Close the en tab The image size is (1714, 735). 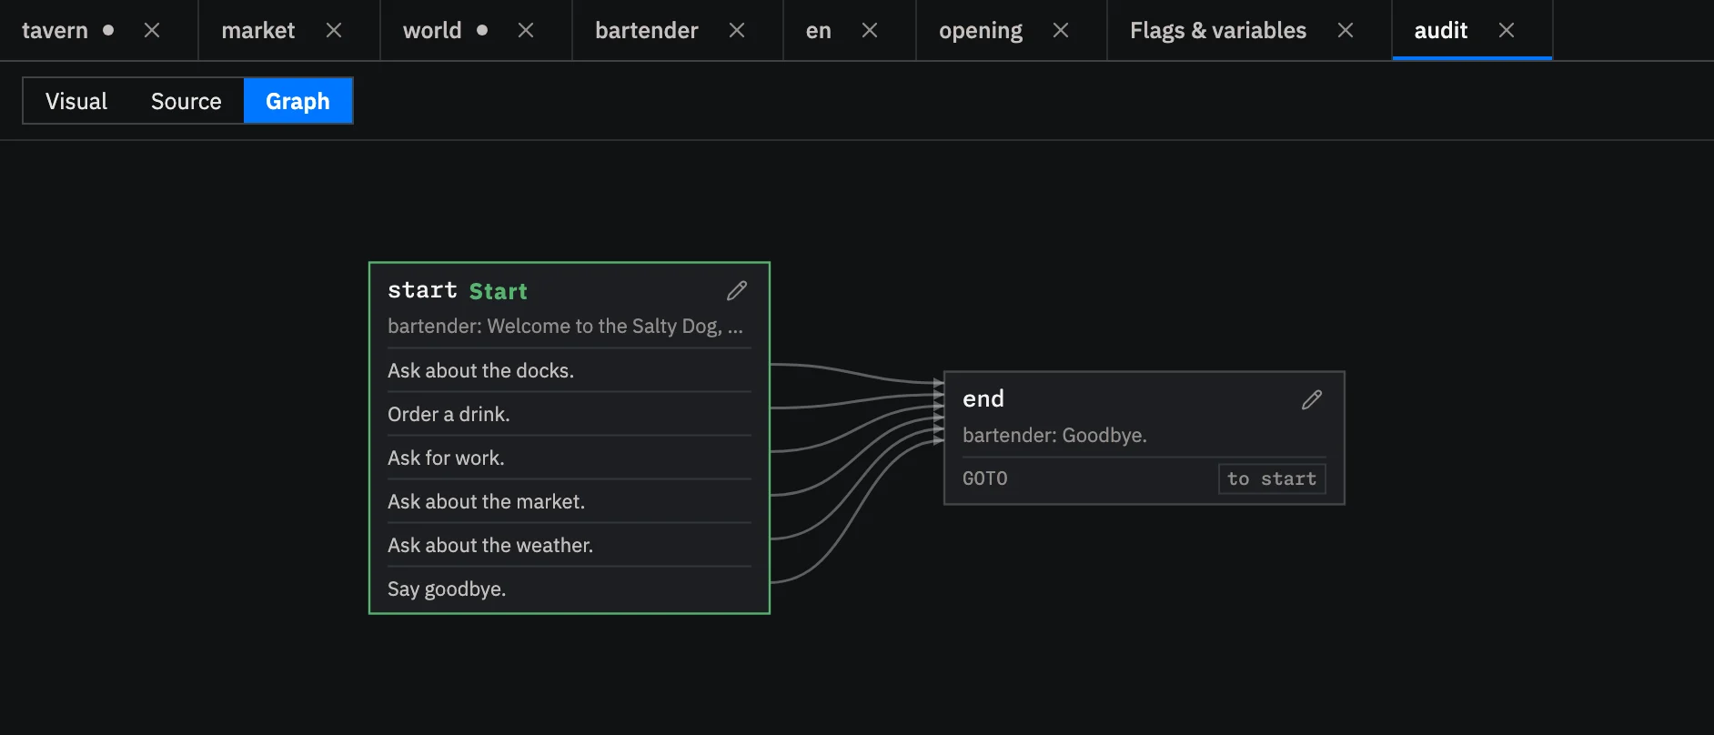click(x=870, y=30)
